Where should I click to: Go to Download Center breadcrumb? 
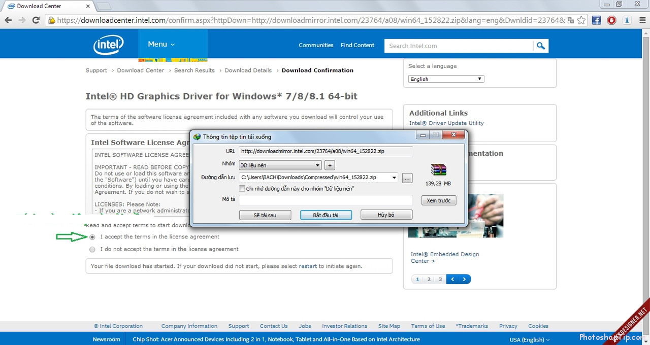click(141, 71)
